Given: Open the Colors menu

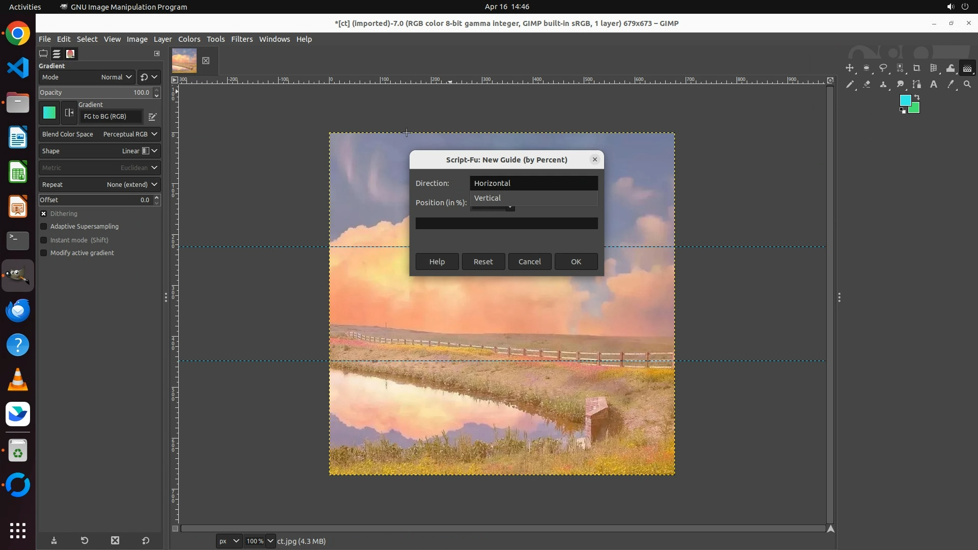Looking at the screenshot, I should [x=189, y=39].
